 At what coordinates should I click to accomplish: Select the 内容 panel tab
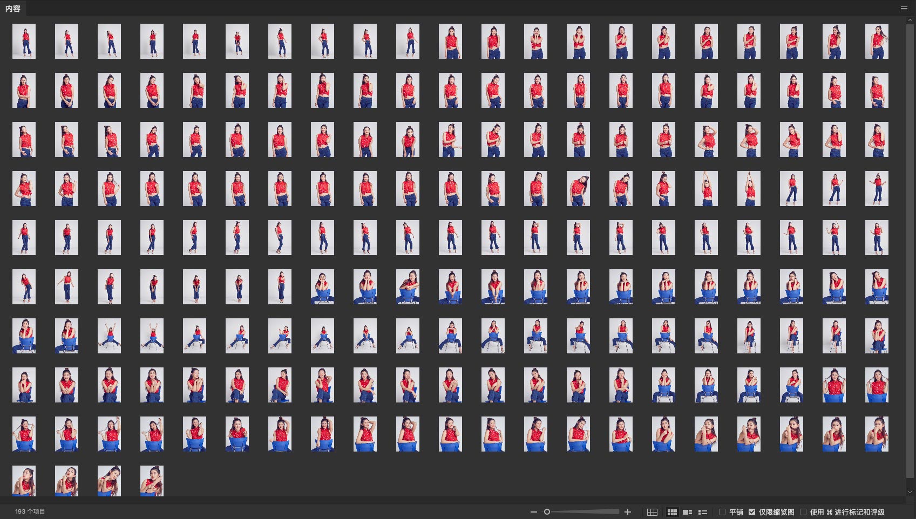coord(13,8)
